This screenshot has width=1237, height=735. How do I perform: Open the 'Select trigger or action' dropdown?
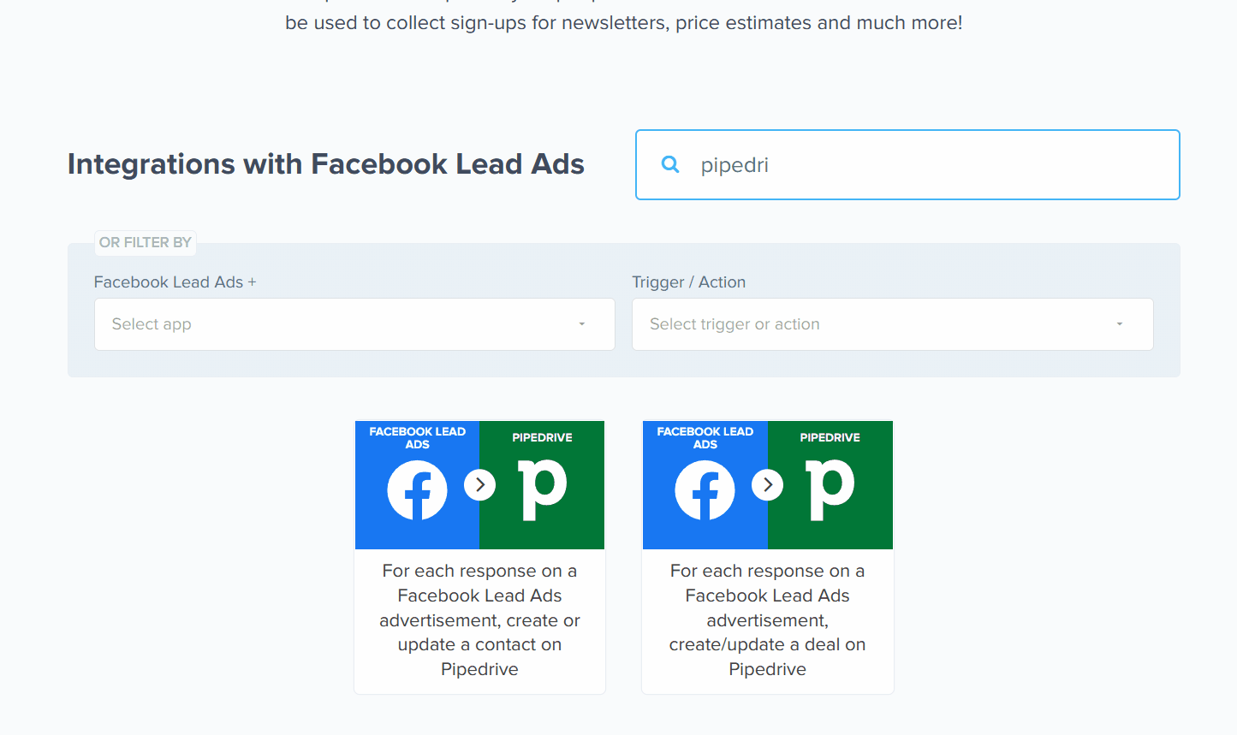pyautogui.click(x=892, y=324)
